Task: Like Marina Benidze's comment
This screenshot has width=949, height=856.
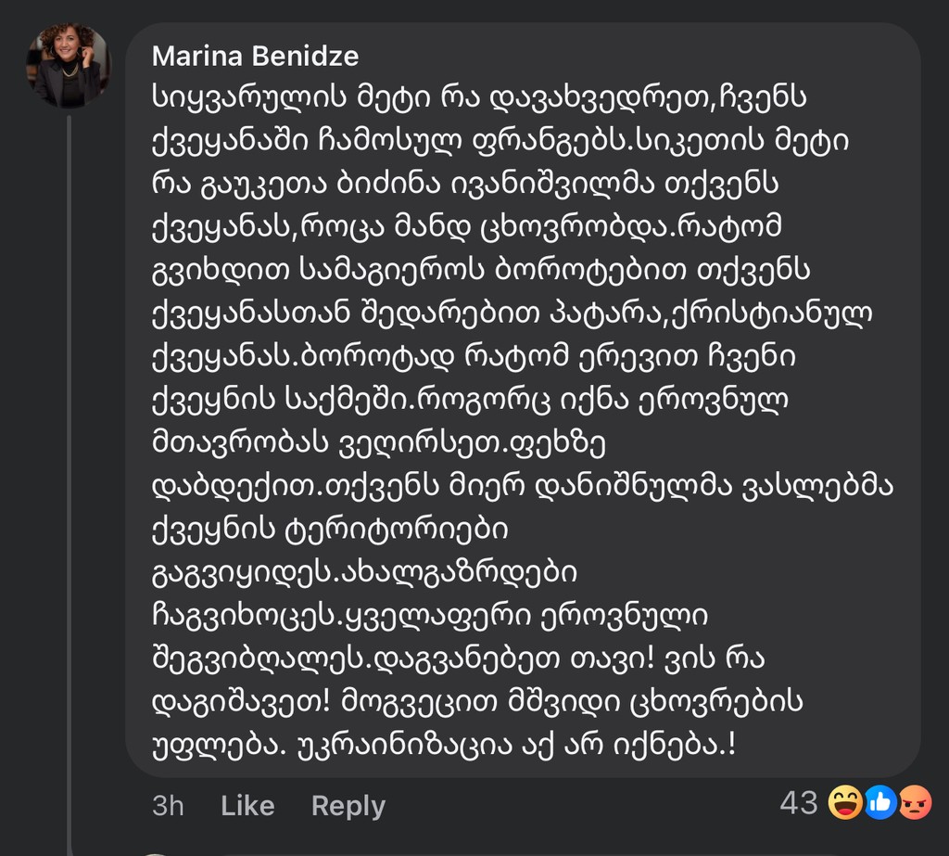Action: pyautogui.click(x=247, y=805)
